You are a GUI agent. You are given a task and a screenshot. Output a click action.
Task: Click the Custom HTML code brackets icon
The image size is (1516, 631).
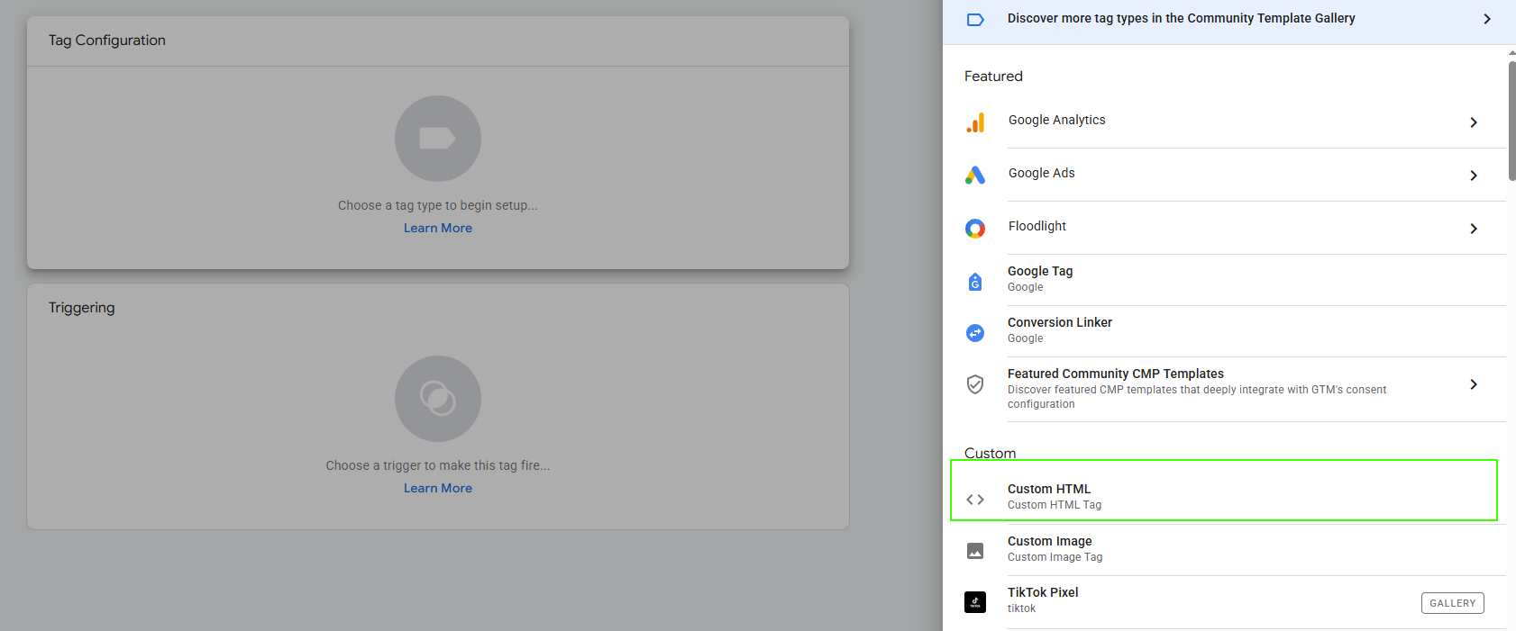pos(975,500)
